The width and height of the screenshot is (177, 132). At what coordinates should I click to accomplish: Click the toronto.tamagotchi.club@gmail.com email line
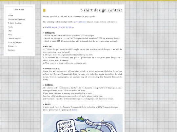coord(78,99)
